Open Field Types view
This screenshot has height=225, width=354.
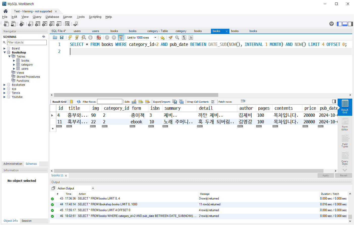coord(345,141)
